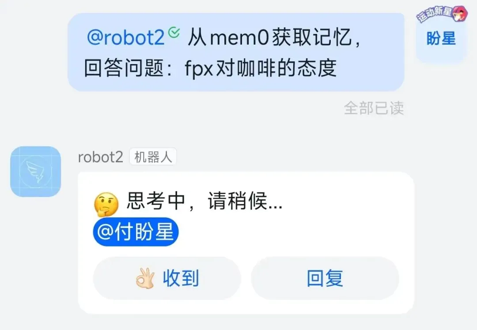Click the OK hand emoji in 收到
Image resolution: width=477 pixels, height=330 pixels.
[145, 278]
